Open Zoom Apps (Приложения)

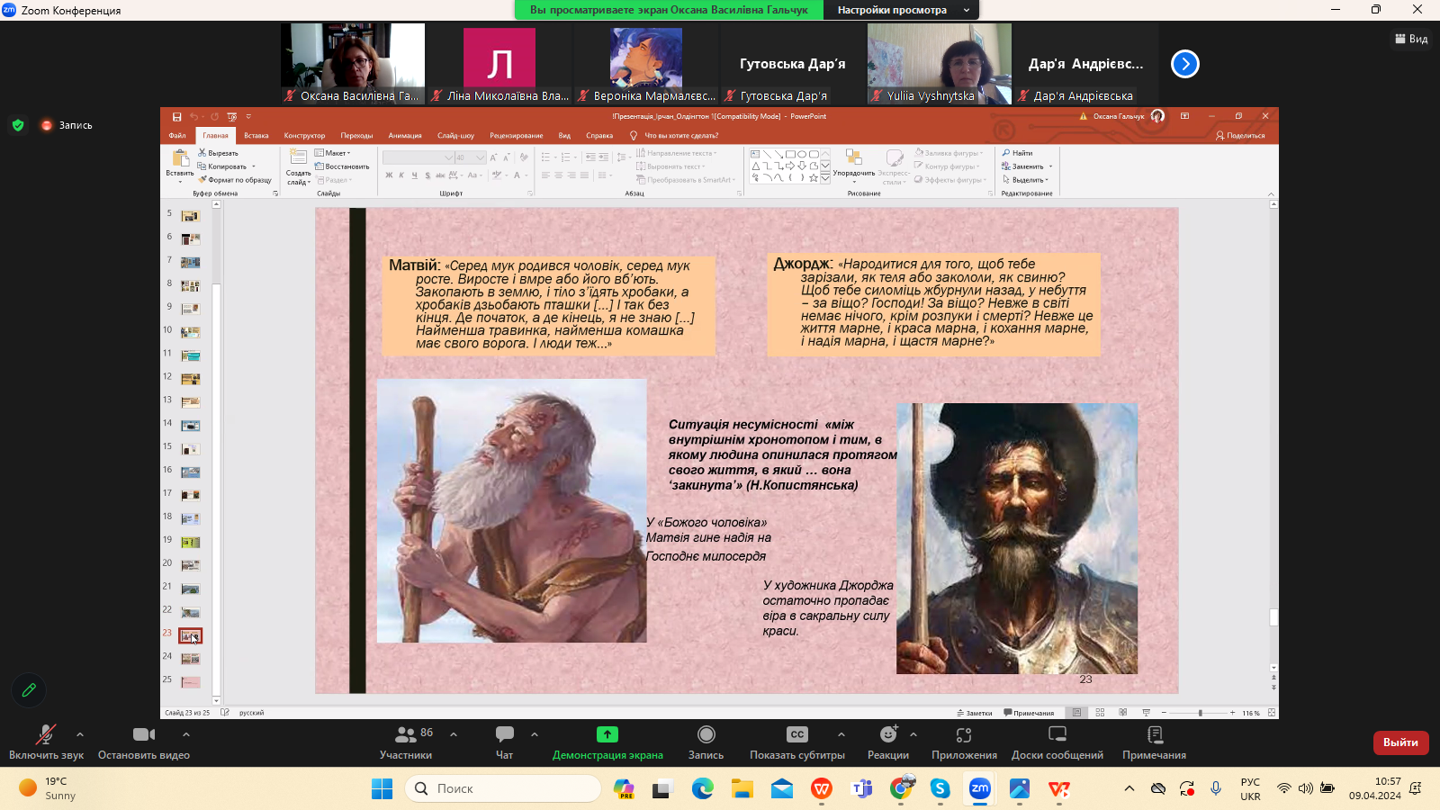(964, 735)
